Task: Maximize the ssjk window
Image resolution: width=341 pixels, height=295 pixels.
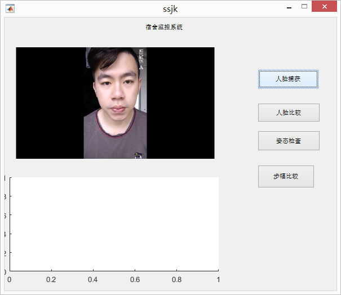Action: tap(304, 7)
